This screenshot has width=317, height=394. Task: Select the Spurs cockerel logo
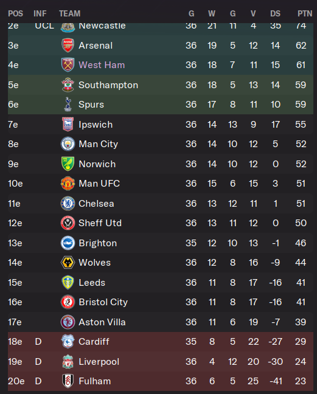coord(68,105)
